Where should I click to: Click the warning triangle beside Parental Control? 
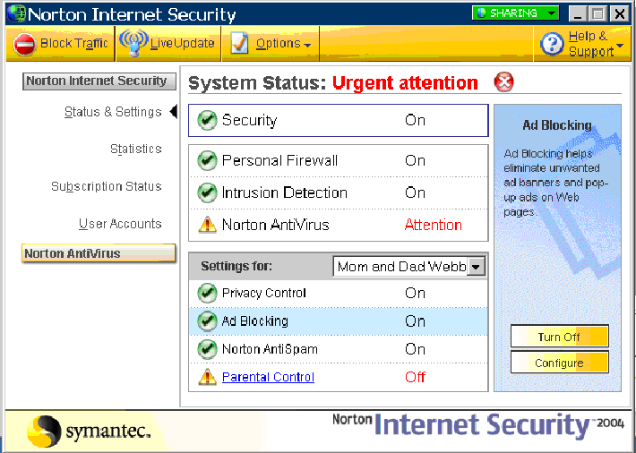207,377
